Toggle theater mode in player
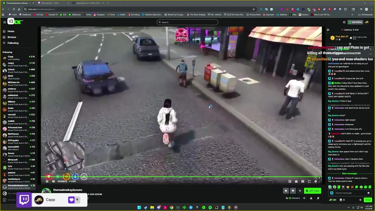The height and width of the screenshot is (211, 375). pos(303,181)
